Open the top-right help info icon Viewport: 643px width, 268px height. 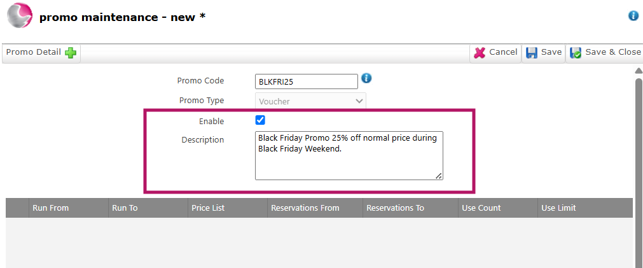pos(633,15)
